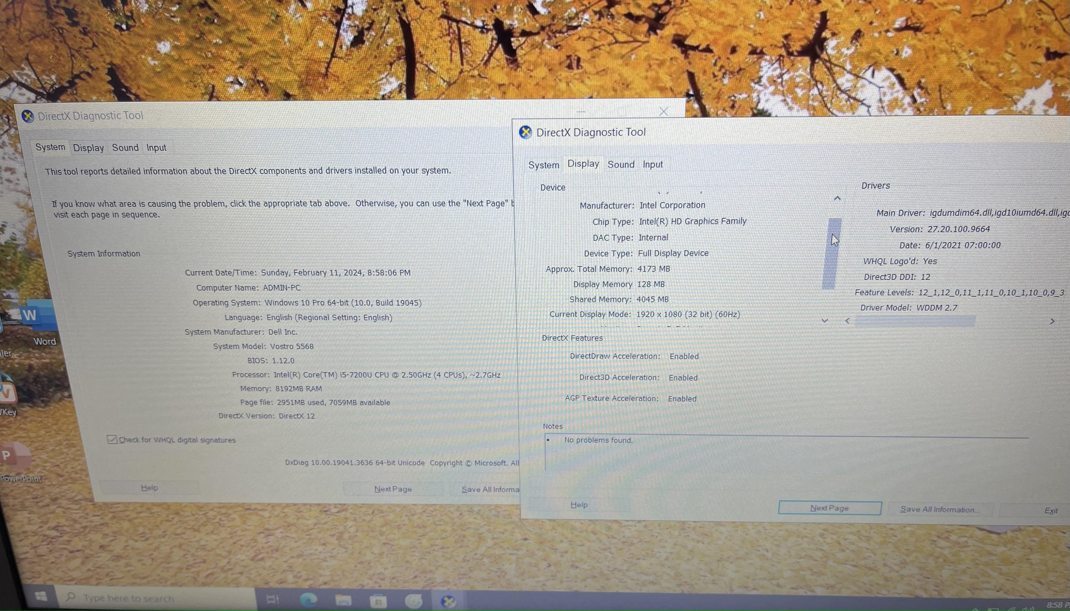This screenshot has height=611, width=1070.
Task: Click Save All Information in the front window
Action: (940, 509)
